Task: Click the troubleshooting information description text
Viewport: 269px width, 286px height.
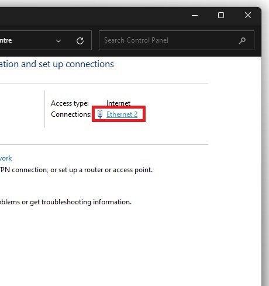Action: (65, 202)
